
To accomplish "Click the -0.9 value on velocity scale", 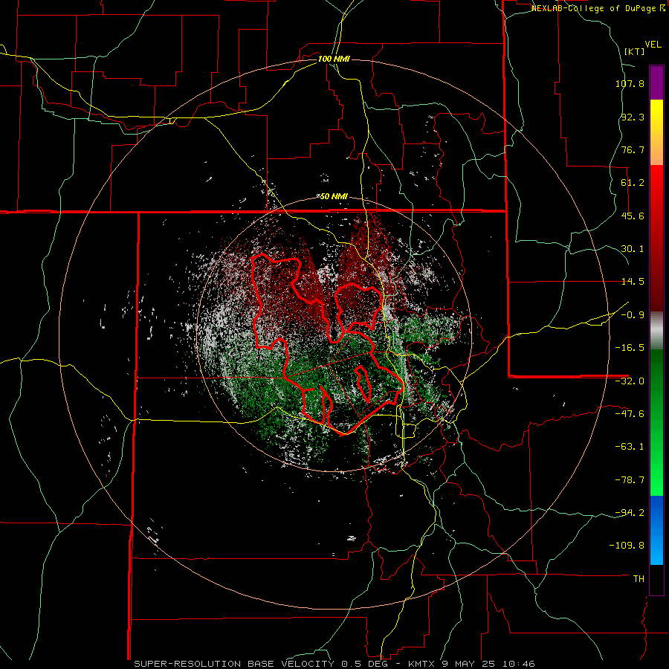I will tap(633, 315).
